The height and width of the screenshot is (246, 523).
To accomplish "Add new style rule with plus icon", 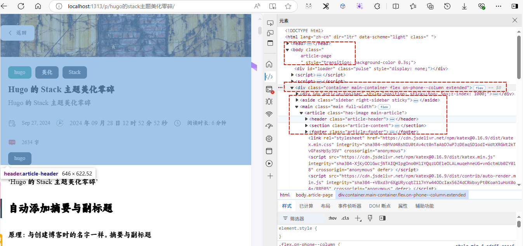I will click(x=358, y=218).
